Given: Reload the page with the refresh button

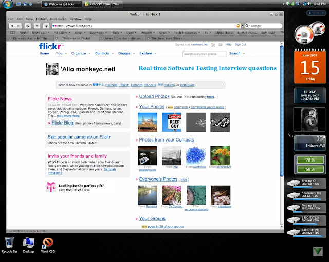Looking at the screenshot, I should (28, 26).
